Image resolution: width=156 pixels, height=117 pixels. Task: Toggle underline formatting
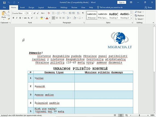20,18
